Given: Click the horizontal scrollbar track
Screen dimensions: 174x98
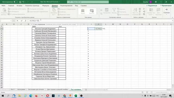Looking at the screenshot, I should tap(139, 90).
